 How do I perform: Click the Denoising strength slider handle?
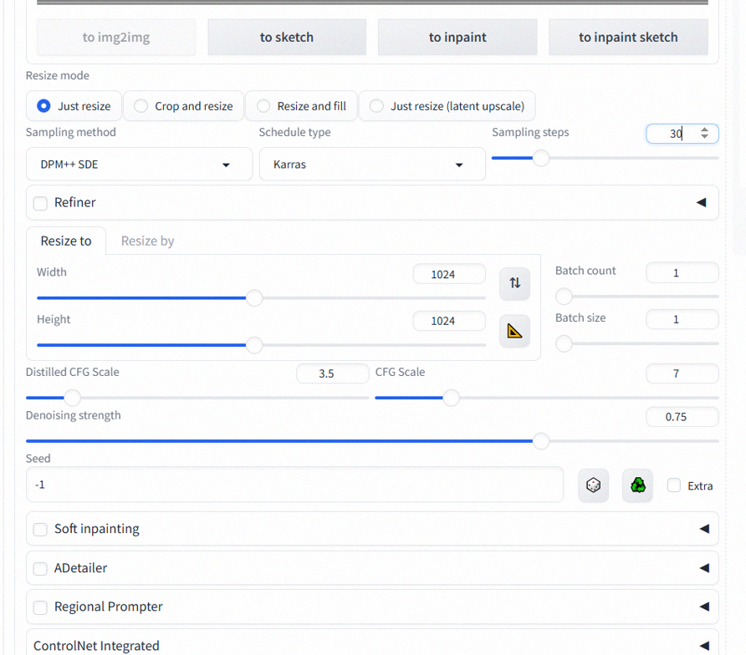(x=541, y=441)
